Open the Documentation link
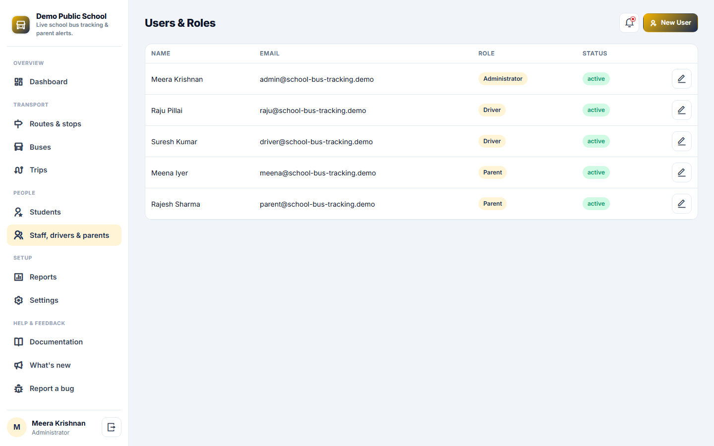 64,342
